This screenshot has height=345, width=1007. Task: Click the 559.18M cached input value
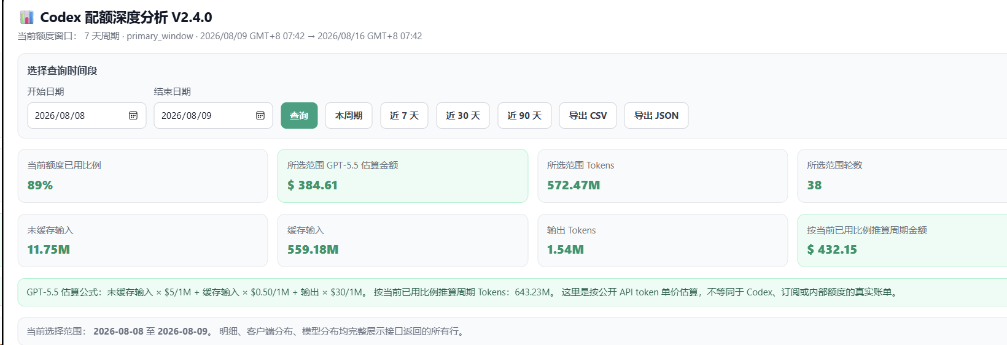tap(313, 249)
